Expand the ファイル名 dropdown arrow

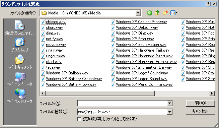(169, 104)
